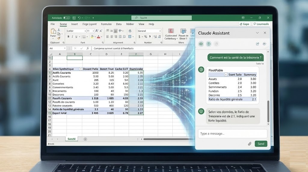Click the Undo arrow icon
Screen dimensions: 308x172
click(79, 18)
